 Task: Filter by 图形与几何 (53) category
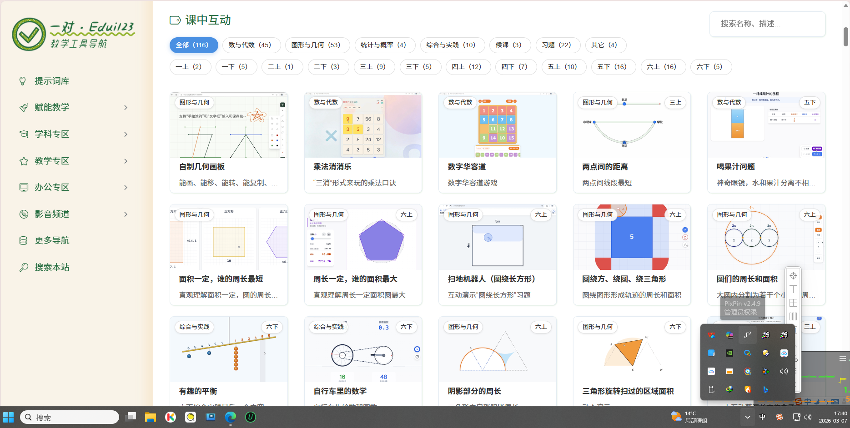click(317, 45)
